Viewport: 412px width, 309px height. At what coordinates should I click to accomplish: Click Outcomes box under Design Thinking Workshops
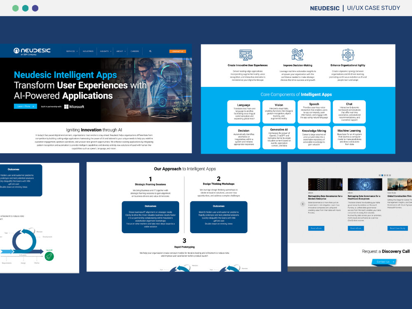219,217
